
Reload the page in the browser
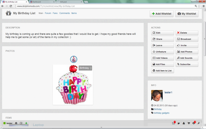pos(11,6)
